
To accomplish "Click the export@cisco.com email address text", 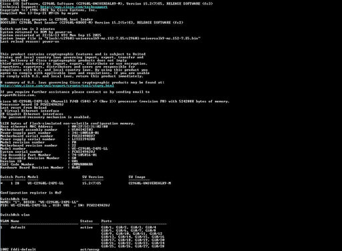I will point(18,95).
